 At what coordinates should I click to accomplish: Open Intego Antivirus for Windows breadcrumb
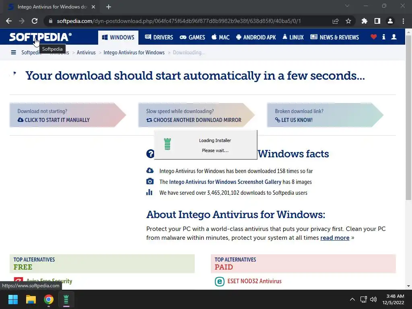[134, 53]
